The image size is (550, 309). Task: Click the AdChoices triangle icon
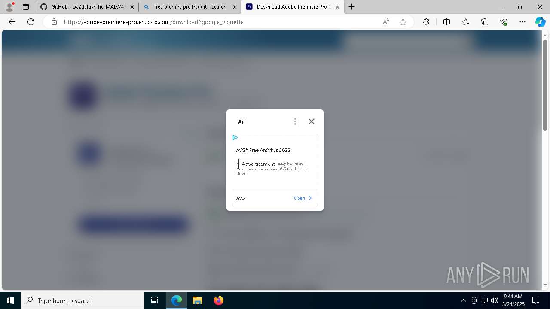(235, 138)
